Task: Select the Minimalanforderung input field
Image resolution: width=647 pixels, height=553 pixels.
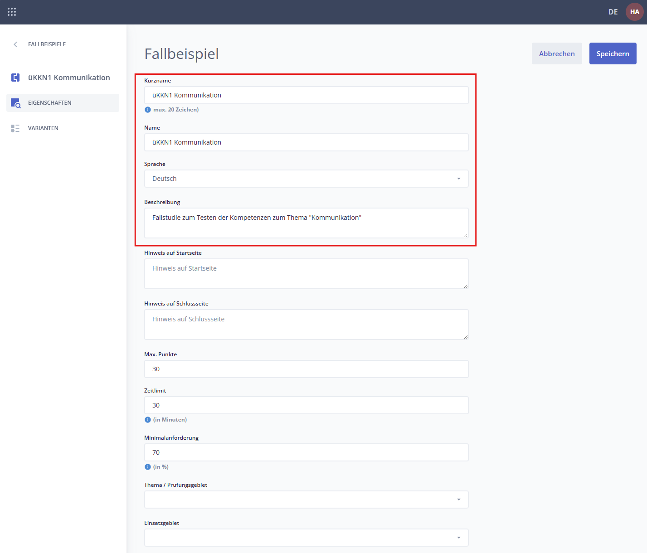Action: tap(306, 452)
